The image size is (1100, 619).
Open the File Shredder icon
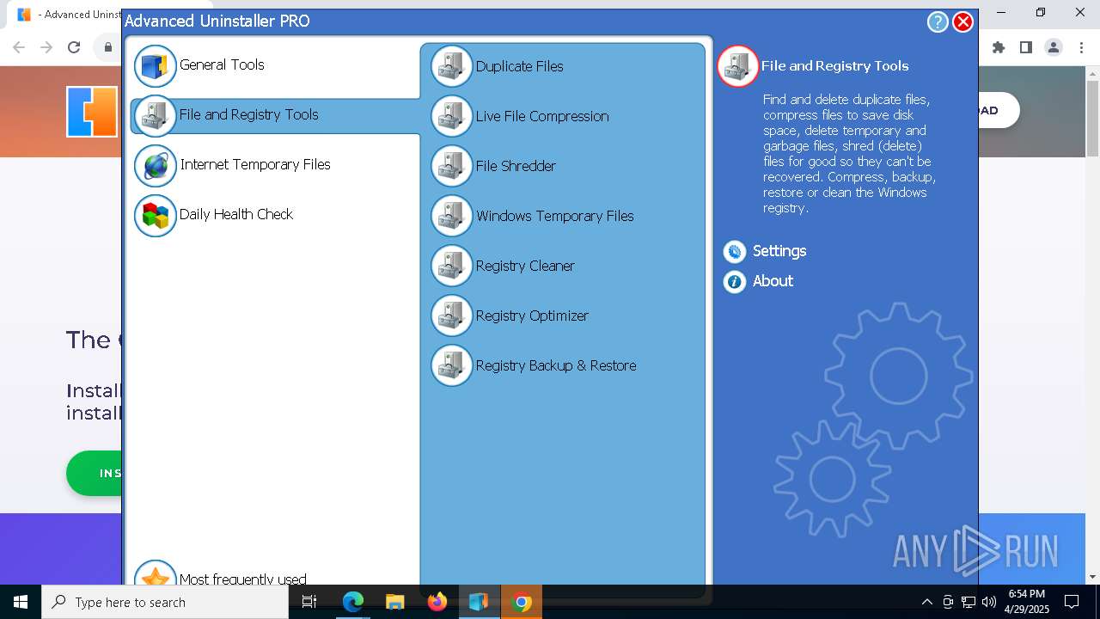coord(452,167)
